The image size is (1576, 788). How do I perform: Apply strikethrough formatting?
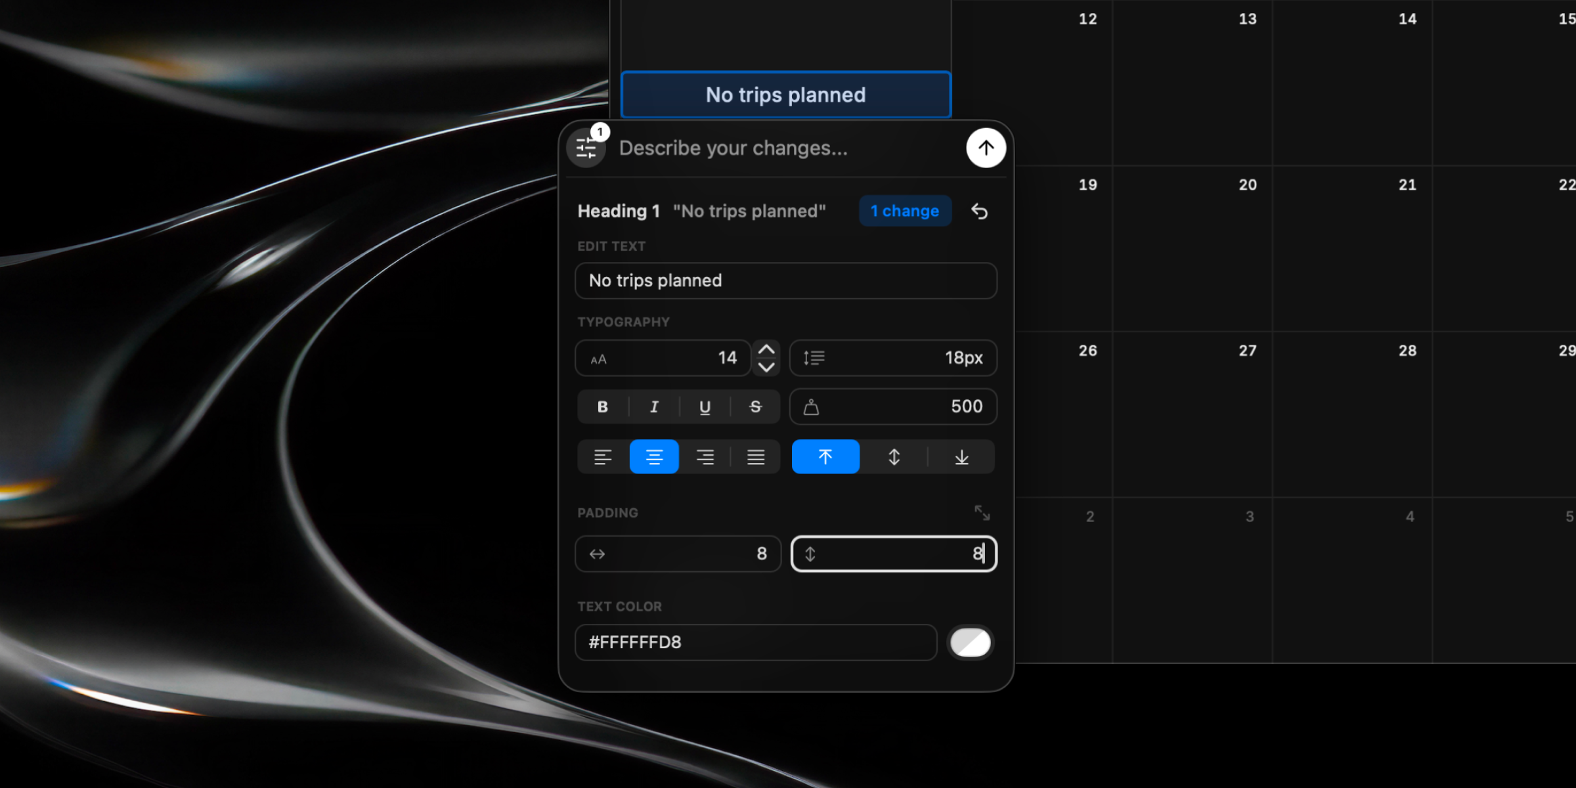(756, 407)
